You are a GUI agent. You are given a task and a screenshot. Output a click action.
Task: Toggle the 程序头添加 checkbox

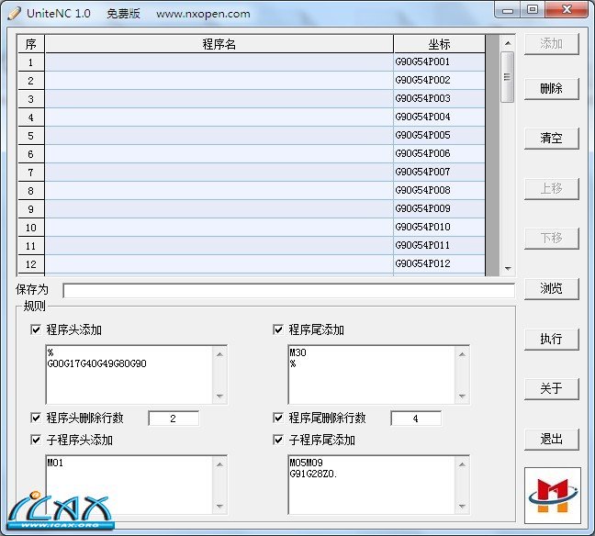click(36, 329)
